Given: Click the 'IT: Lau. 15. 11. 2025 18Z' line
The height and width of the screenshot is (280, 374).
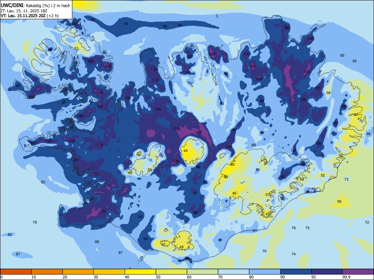Looking at the screenshot, I should click(x=23, y=11).
